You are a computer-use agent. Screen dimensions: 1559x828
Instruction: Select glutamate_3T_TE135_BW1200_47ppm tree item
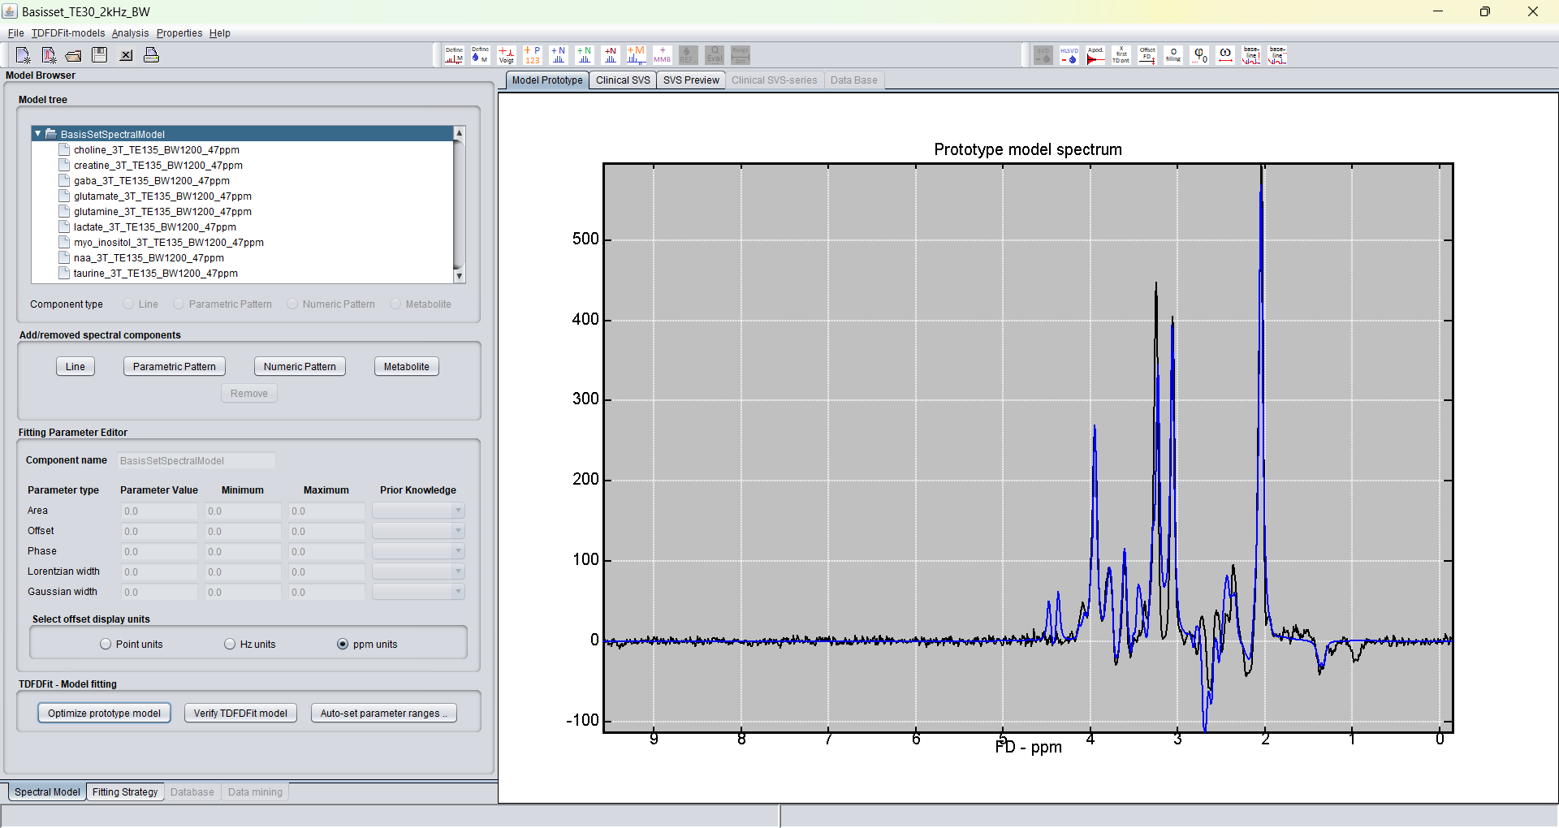(x=162, y=196)
